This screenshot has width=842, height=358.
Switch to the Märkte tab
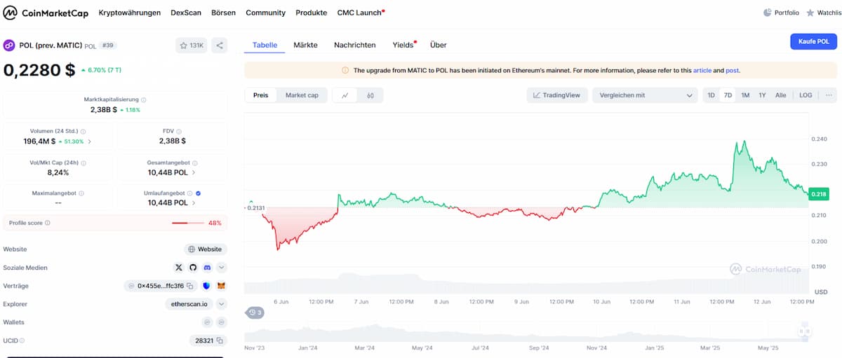[x=305, y=45]
